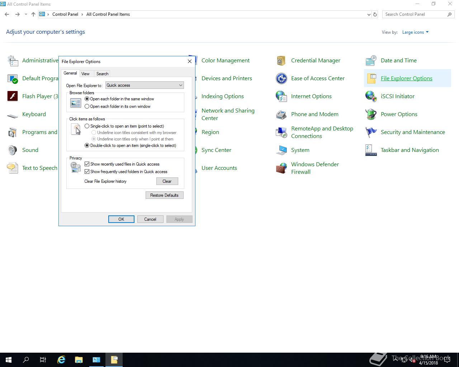Select Open each folder in its own window
459x367 pixels.
[87, 106]
